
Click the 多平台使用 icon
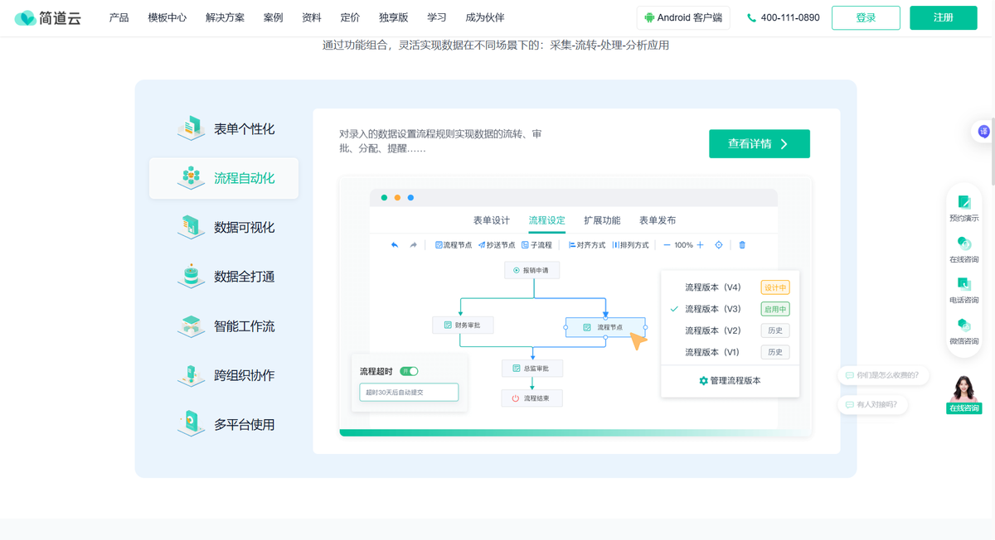point(191,424)
